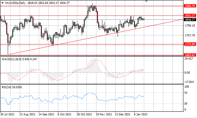Click the red dashed MACD signal line
This screenshot has height=118, width=197.
[x=98, y=60]
